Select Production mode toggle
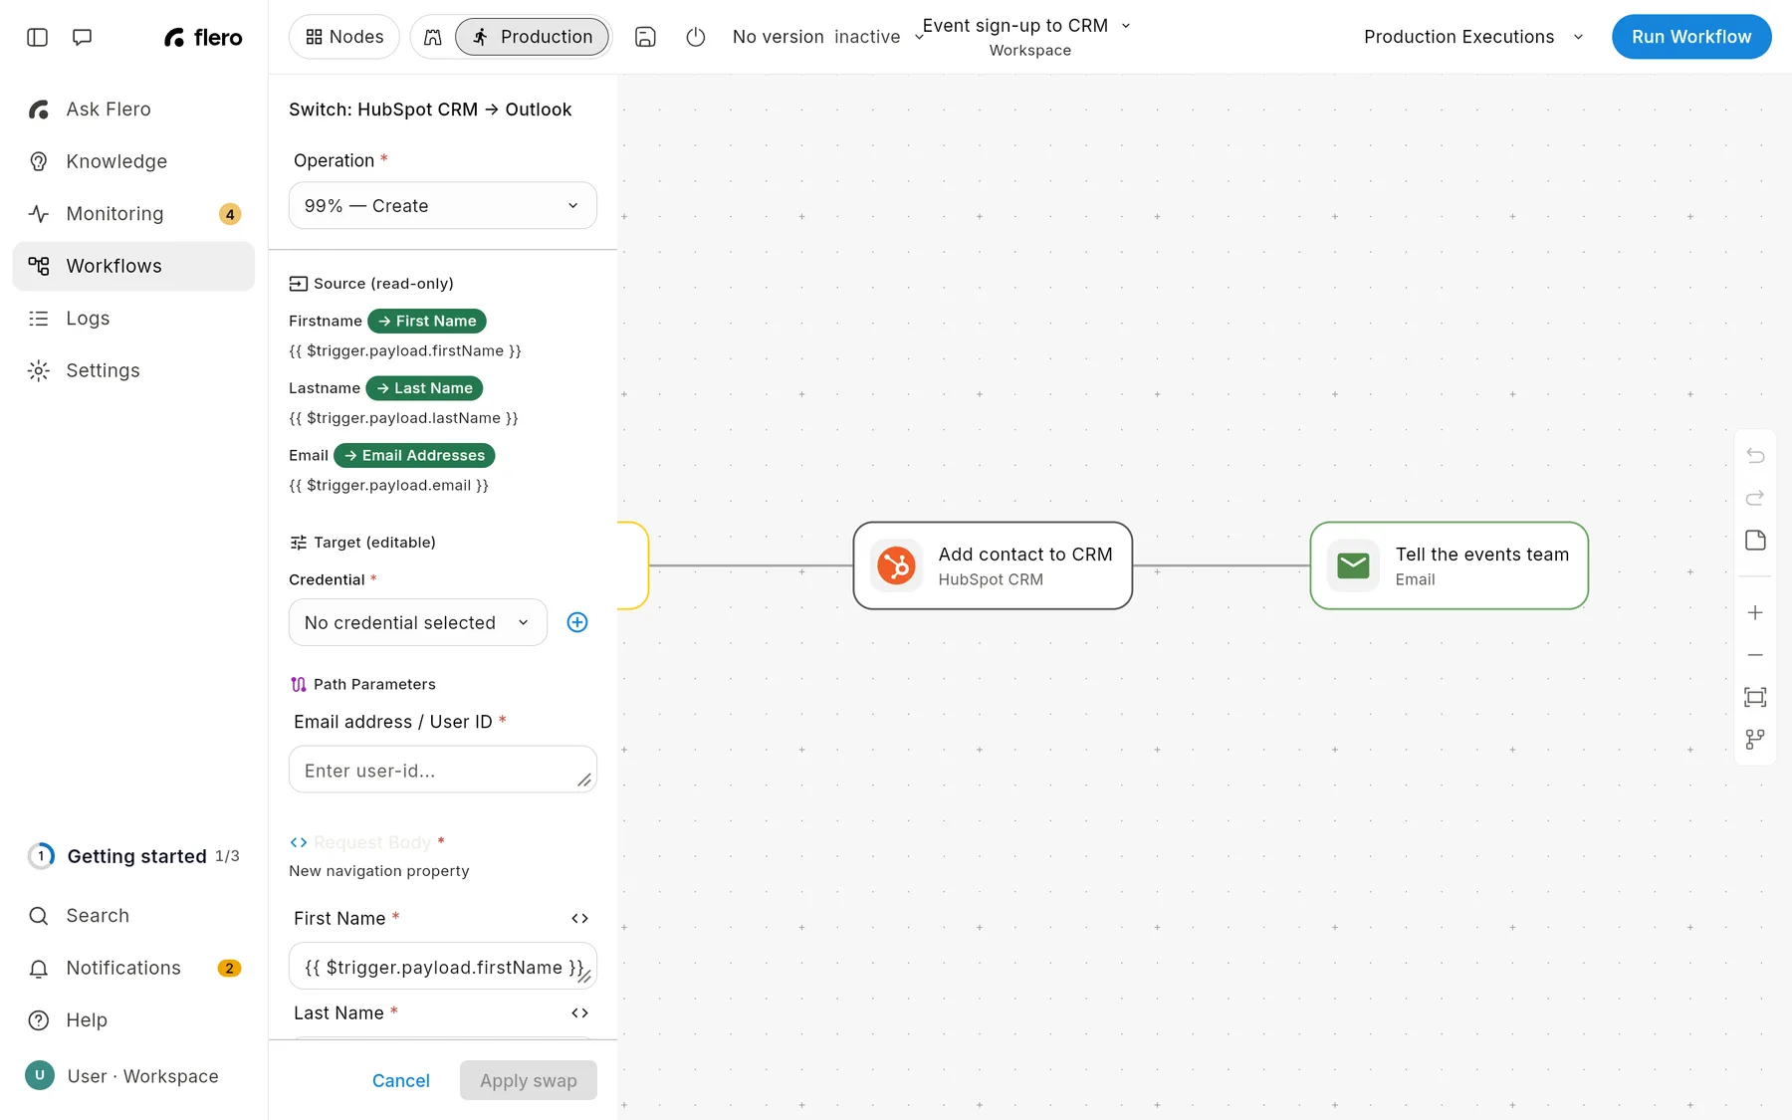Viewport: 1792px width, 1120px height. click(x=532, y=37)
